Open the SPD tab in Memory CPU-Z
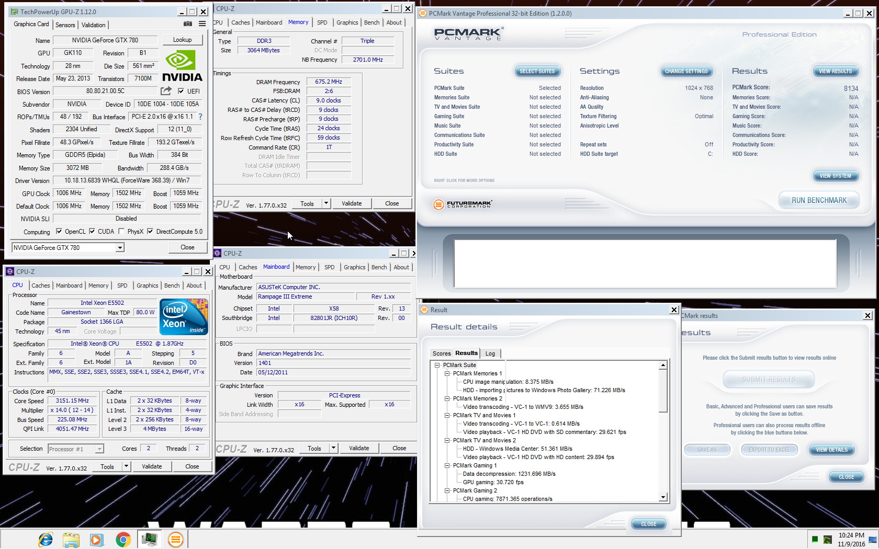The height and width of the screenshot is (549, 879). 322,22
